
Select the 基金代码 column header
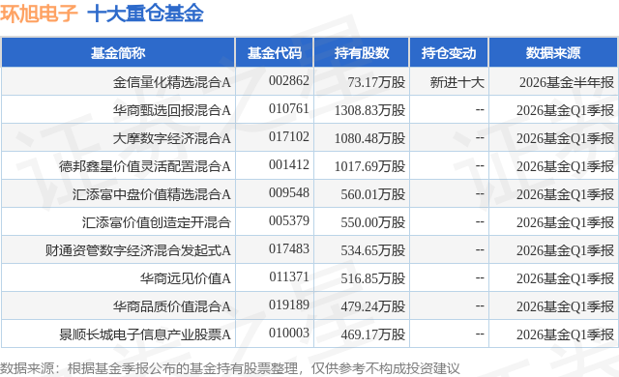(275, 53)
